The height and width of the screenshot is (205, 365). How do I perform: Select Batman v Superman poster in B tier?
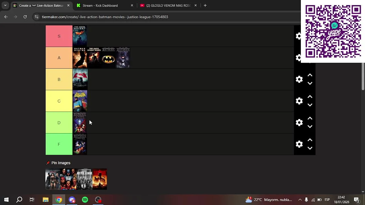point(80,79)
